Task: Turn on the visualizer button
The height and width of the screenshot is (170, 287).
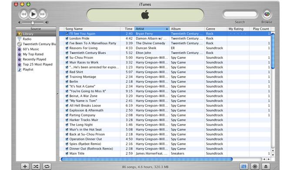Action: tap(255, 167)
